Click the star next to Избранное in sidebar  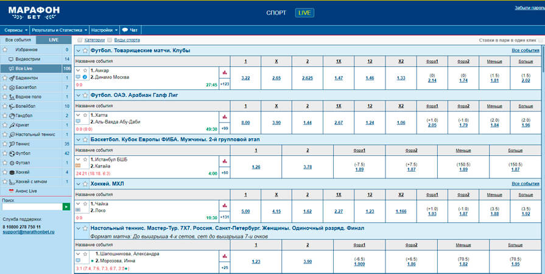pos(4,50)
